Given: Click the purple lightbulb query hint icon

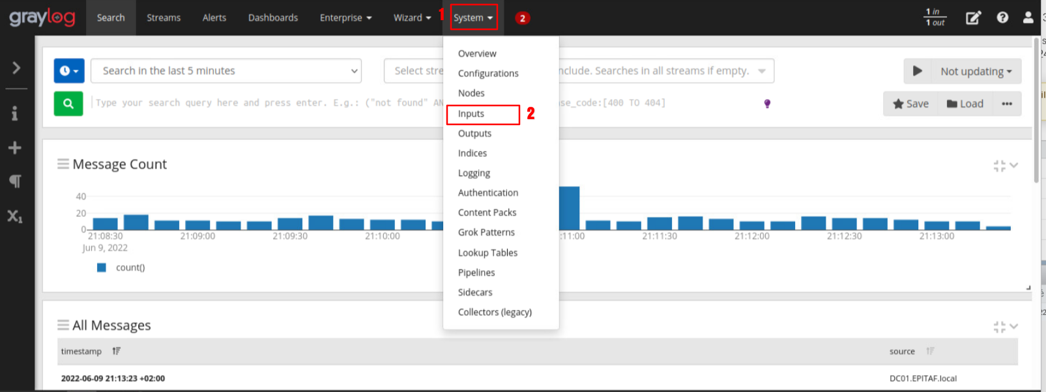Looking at the screenshot, I should 767,104.
